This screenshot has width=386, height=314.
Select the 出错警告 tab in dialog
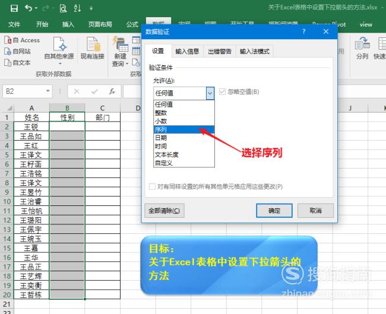click(x=220, y=52)
